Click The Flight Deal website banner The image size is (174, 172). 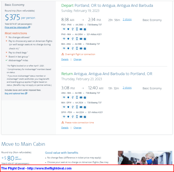[87, 168]
